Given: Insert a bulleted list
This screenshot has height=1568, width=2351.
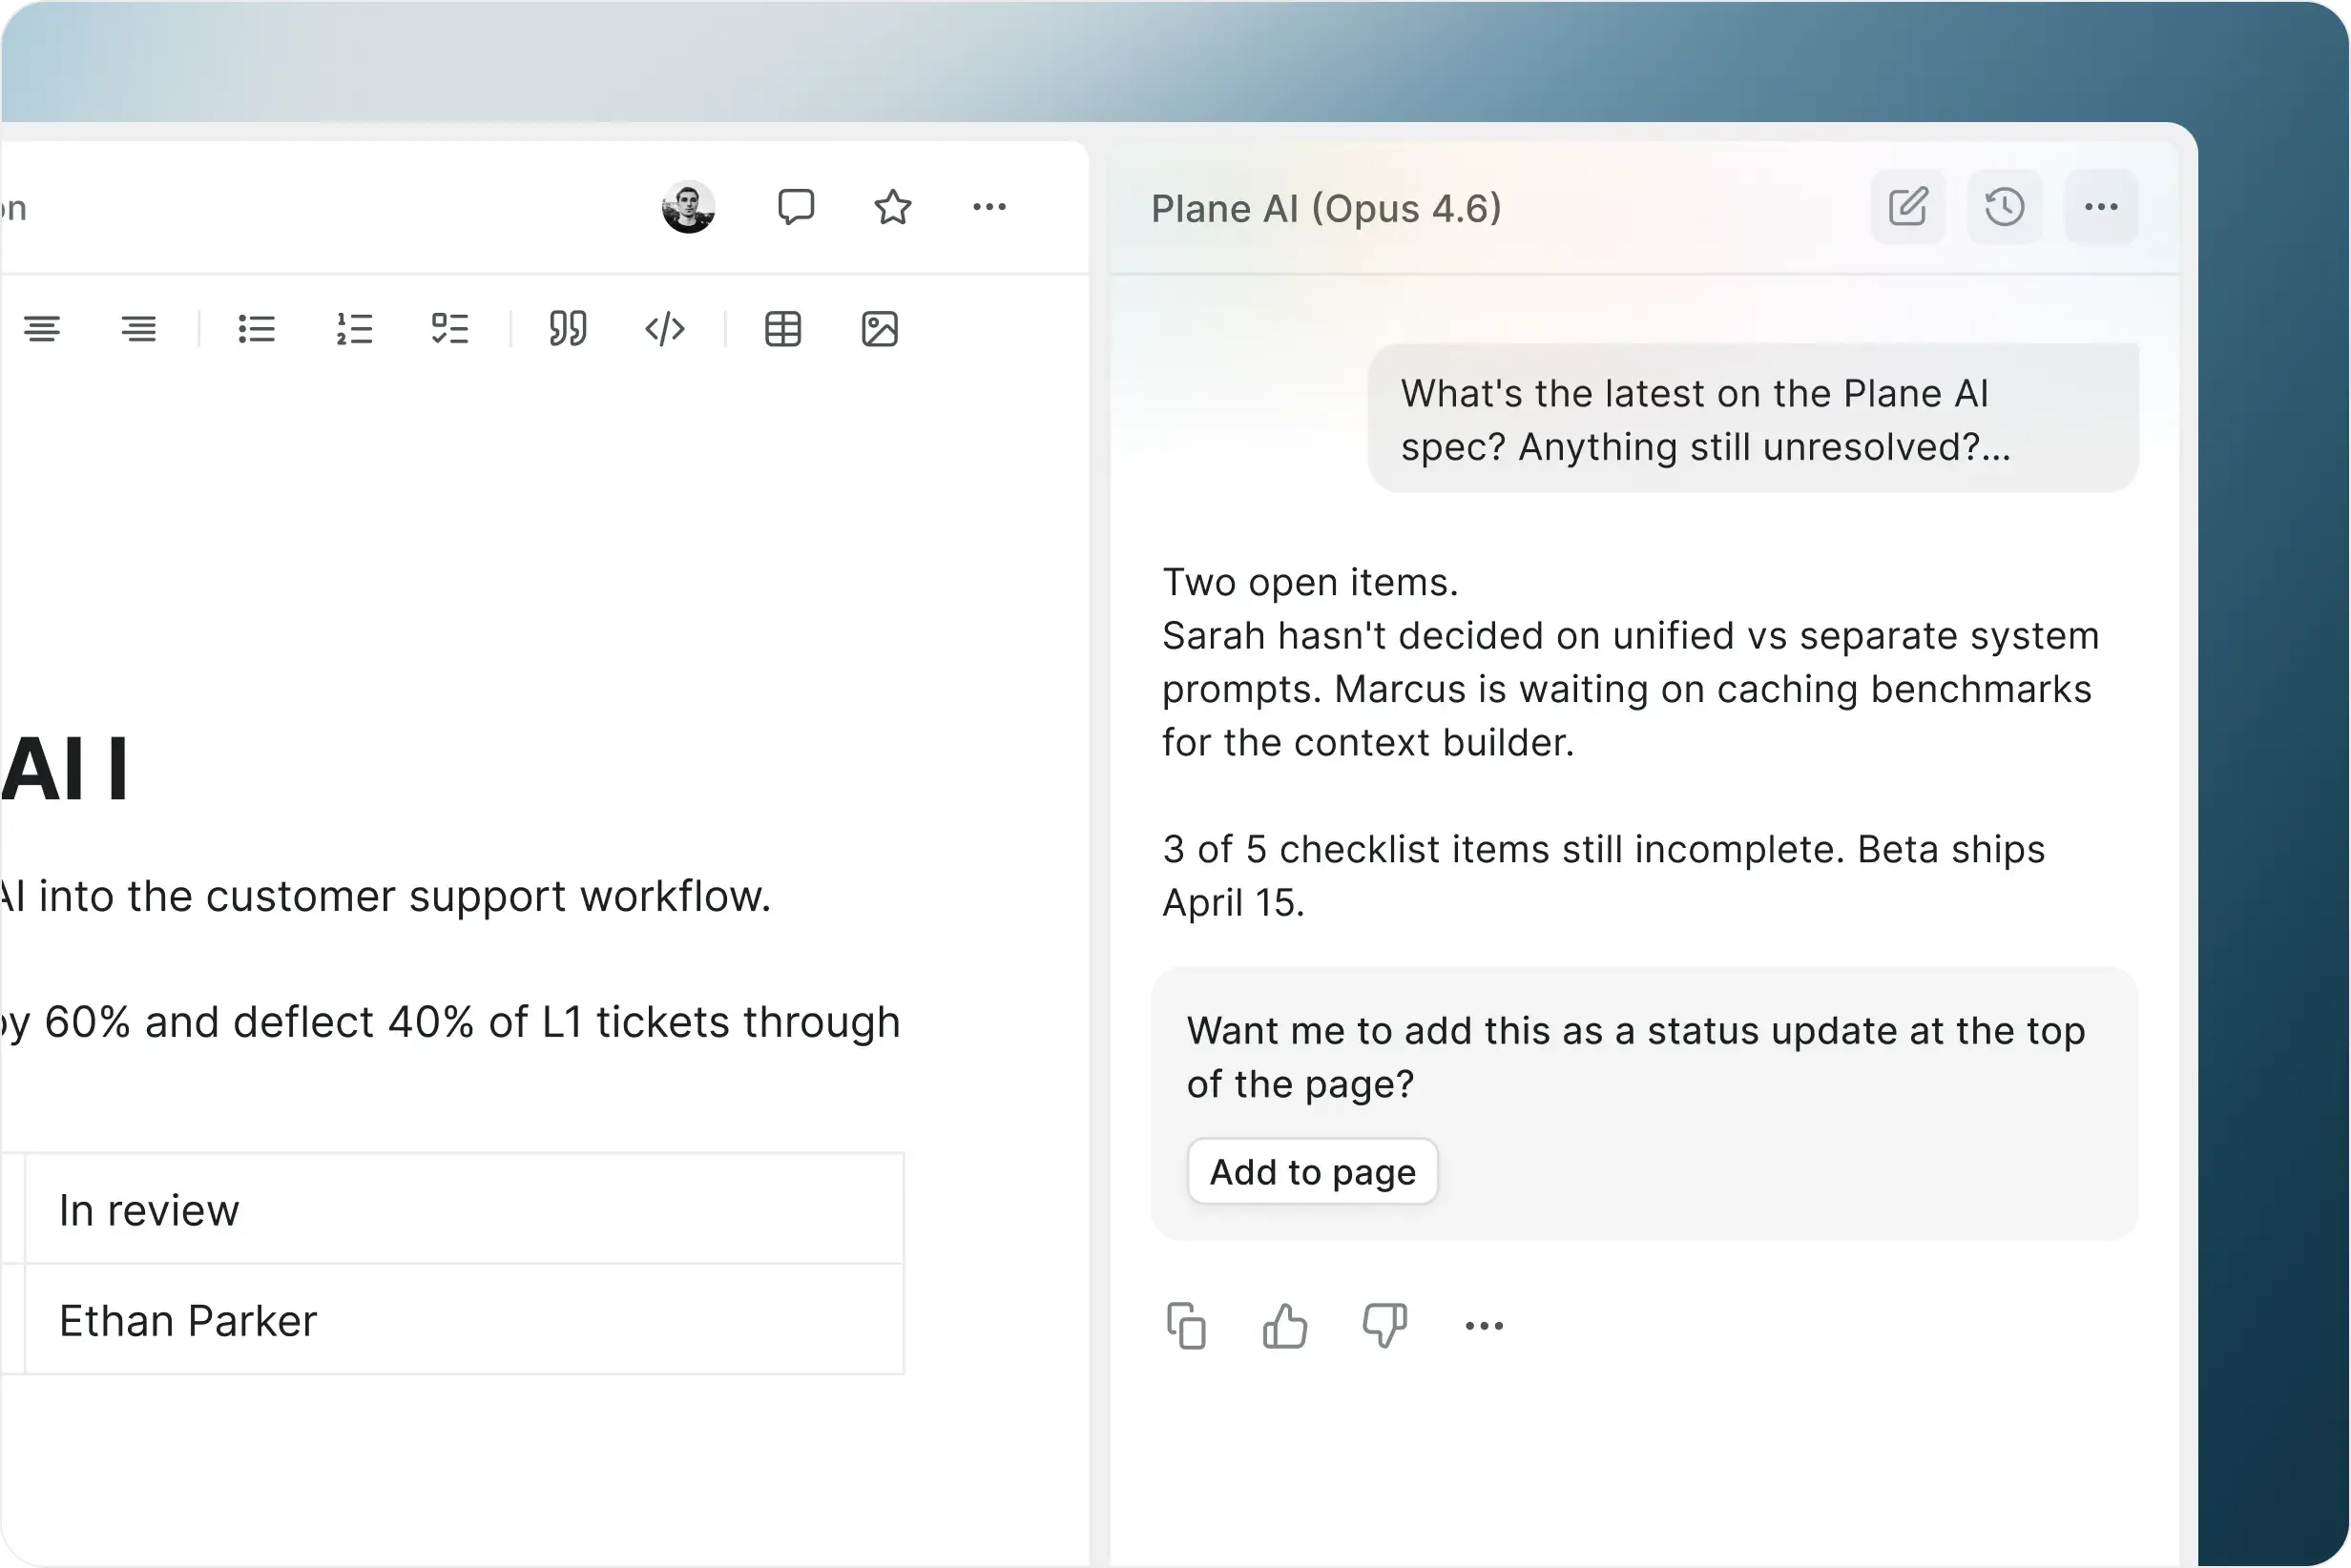Looking at the screenshot, I should pyautogui.click(x=256, y=329).
